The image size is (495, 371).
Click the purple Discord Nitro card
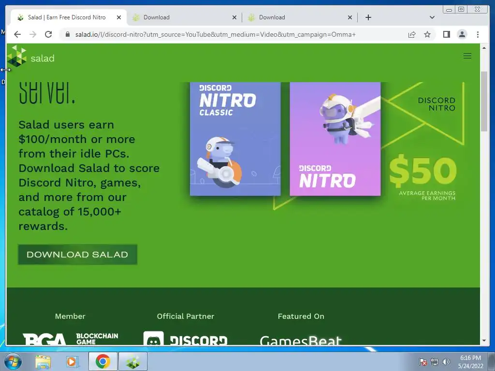[335, 139]
